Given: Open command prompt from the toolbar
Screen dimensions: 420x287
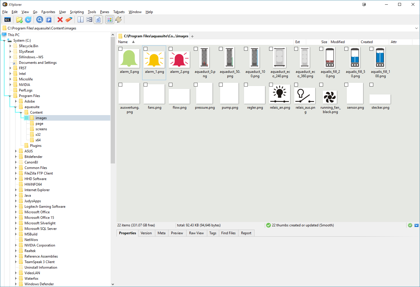Looking at the screenshot, I should [x=8, y=20].
